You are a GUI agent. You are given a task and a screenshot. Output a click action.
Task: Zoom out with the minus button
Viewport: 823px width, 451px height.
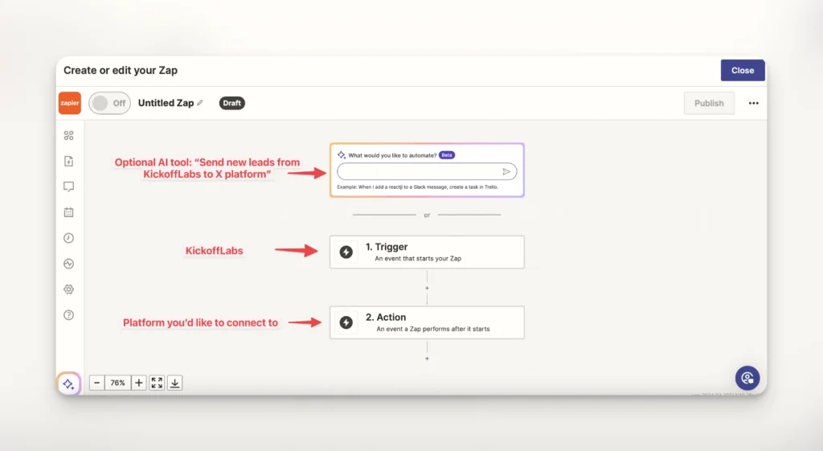[96, 383]
